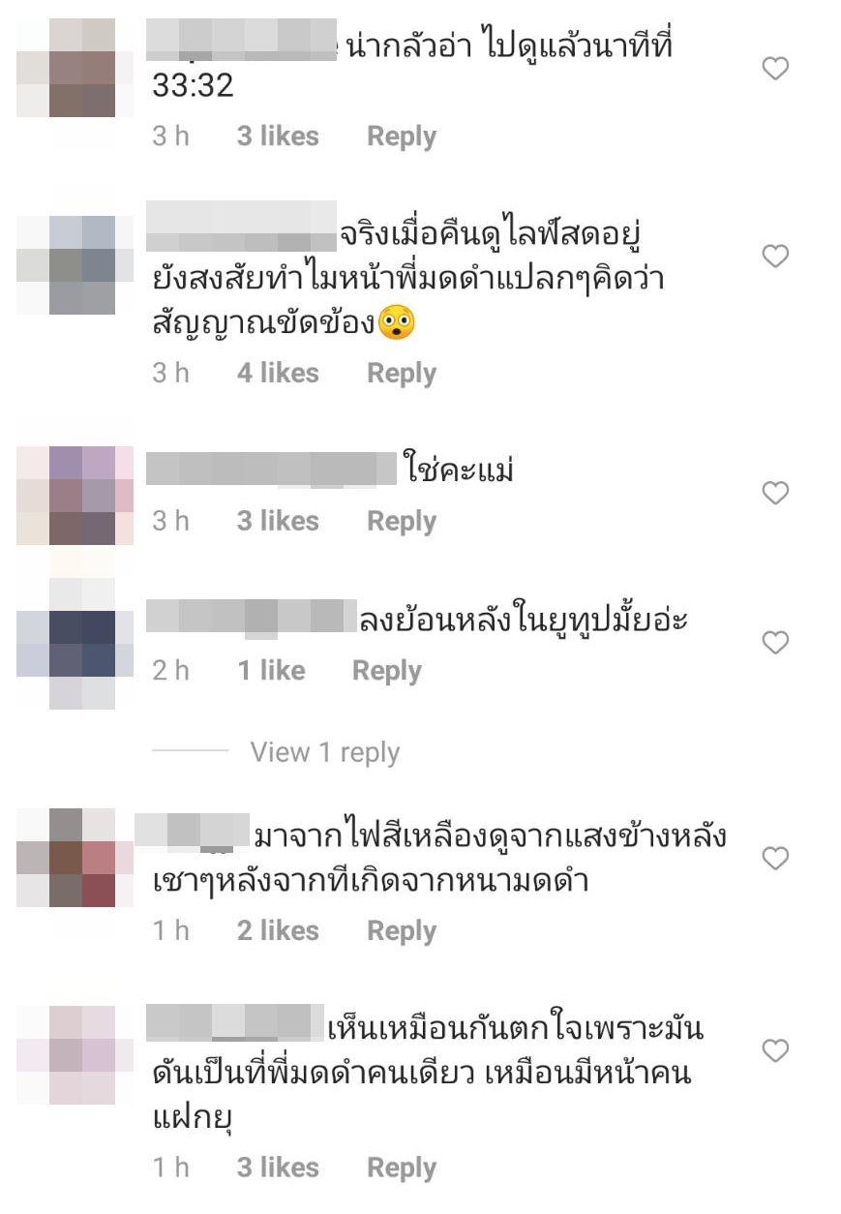
Task: View '1 like' on the YouTube comment
Action: coord(271,671)
